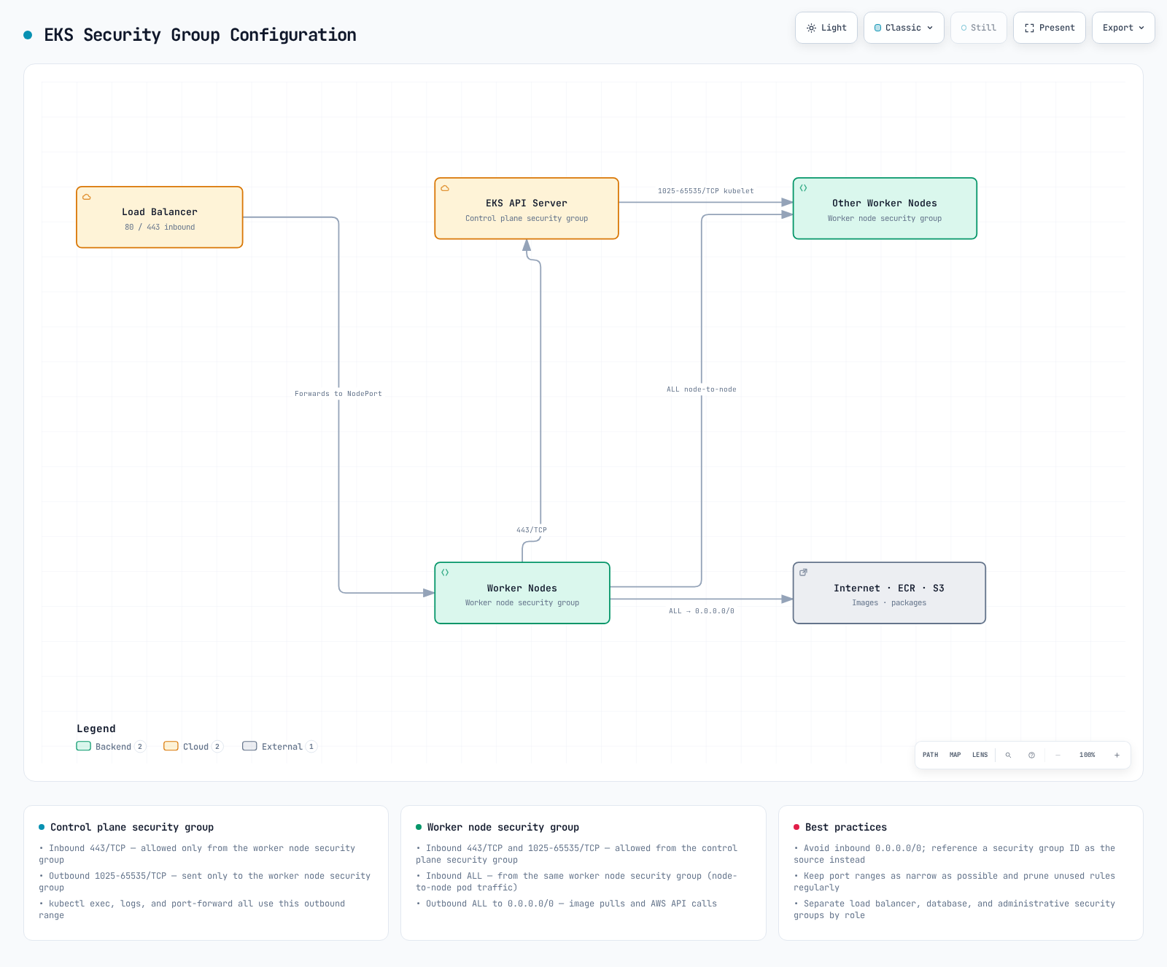The image size is (1167, 967).
Task: Zoom out with the minus icon
Action: point(1058,755)
